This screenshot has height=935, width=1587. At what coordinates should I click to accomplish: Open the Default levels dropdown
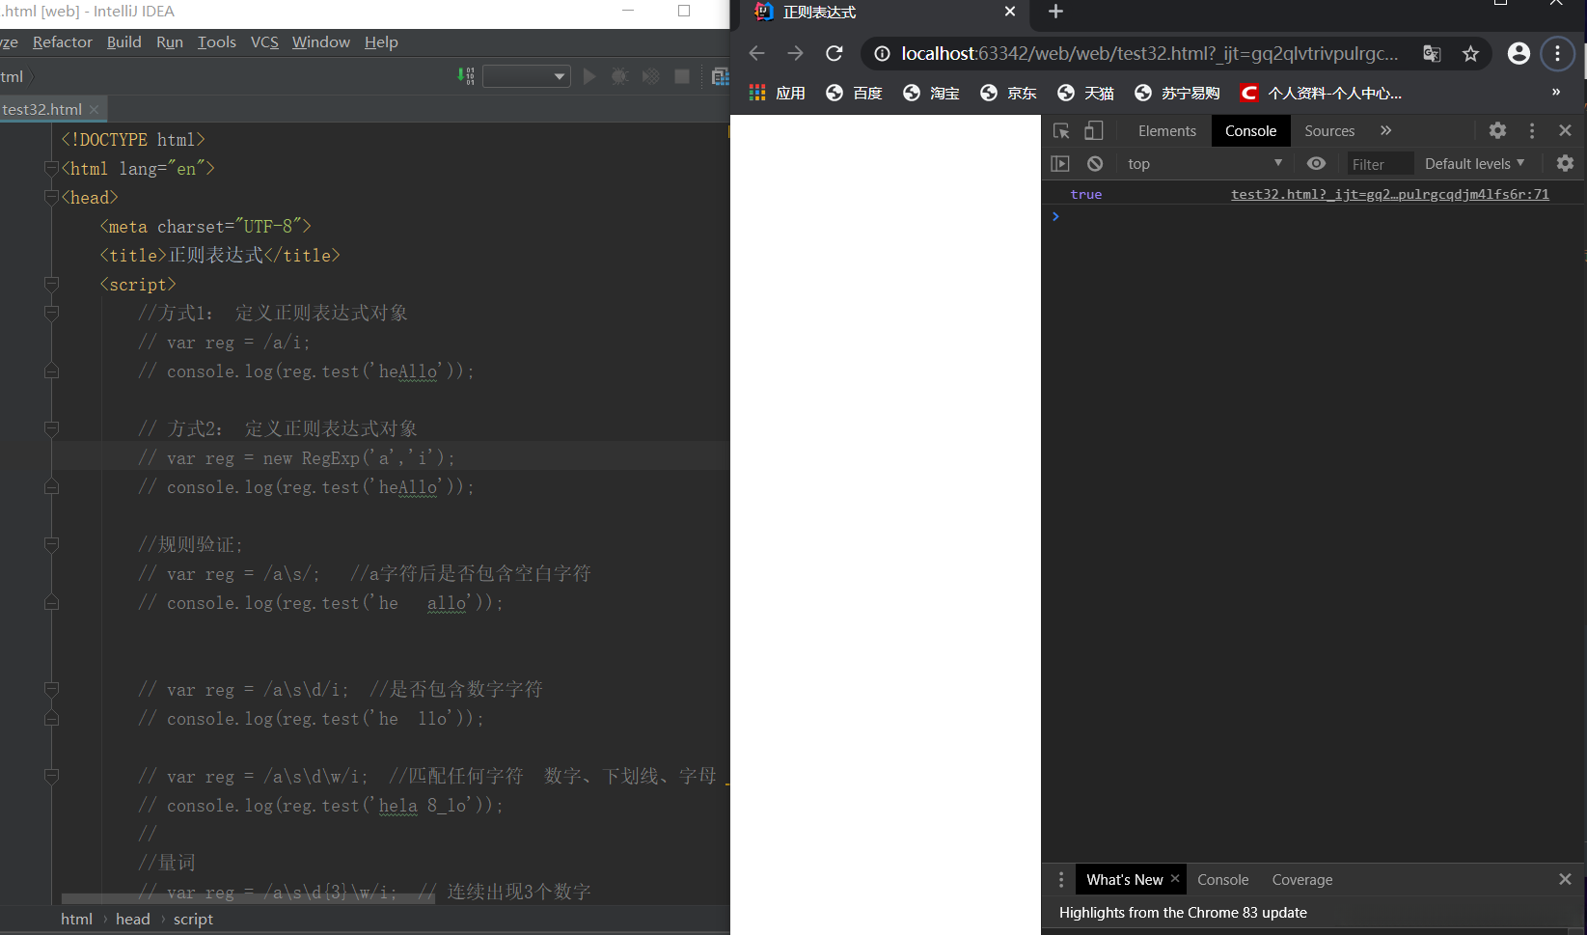(1474, 163)
